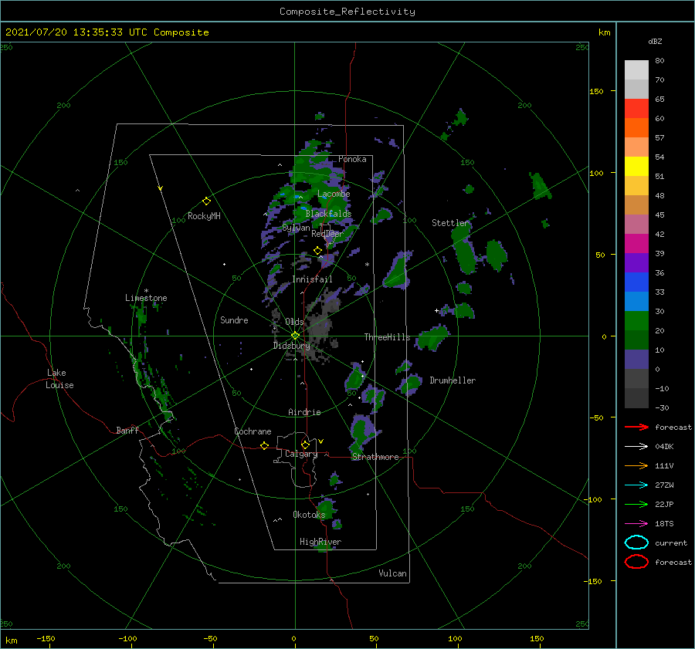
Task: Click the 65 dBZ red color swatch
Action: pyautogui.click(x=636, y=109)
